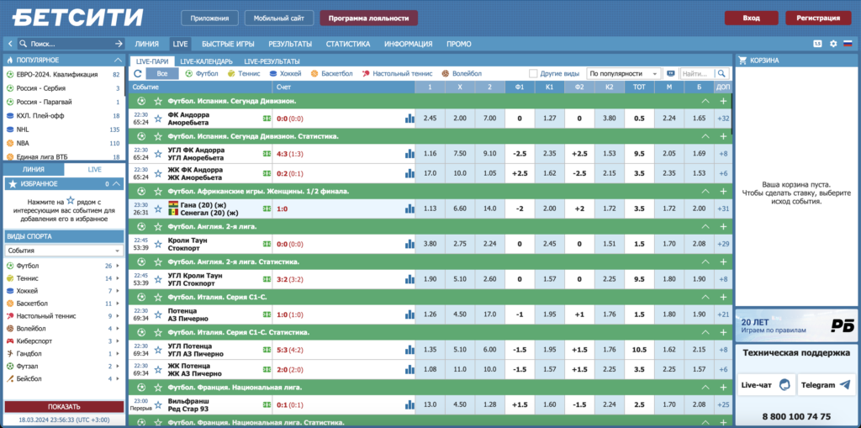Click the Бетсити logo
Image resolution: width=861 pixels, height=428 pixels.
tap(78, 17)
